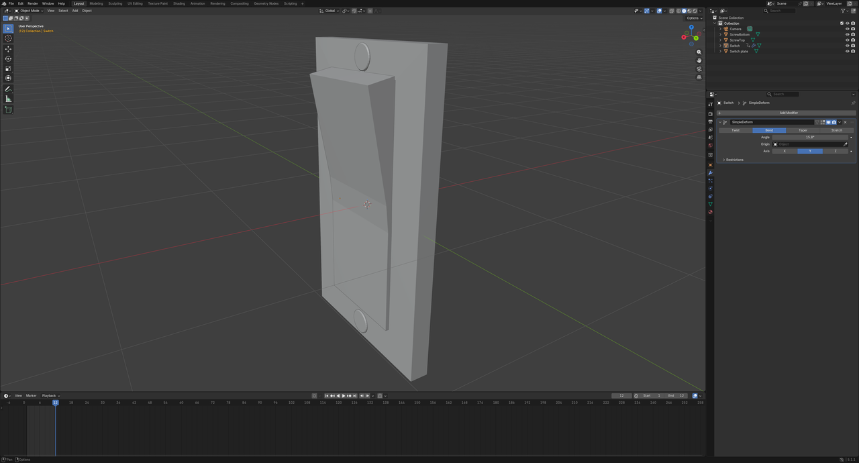Open the outliner filter dropdown
Image resolution: width=859 pixels, height=463 pixels.
(x=845, y=11)
